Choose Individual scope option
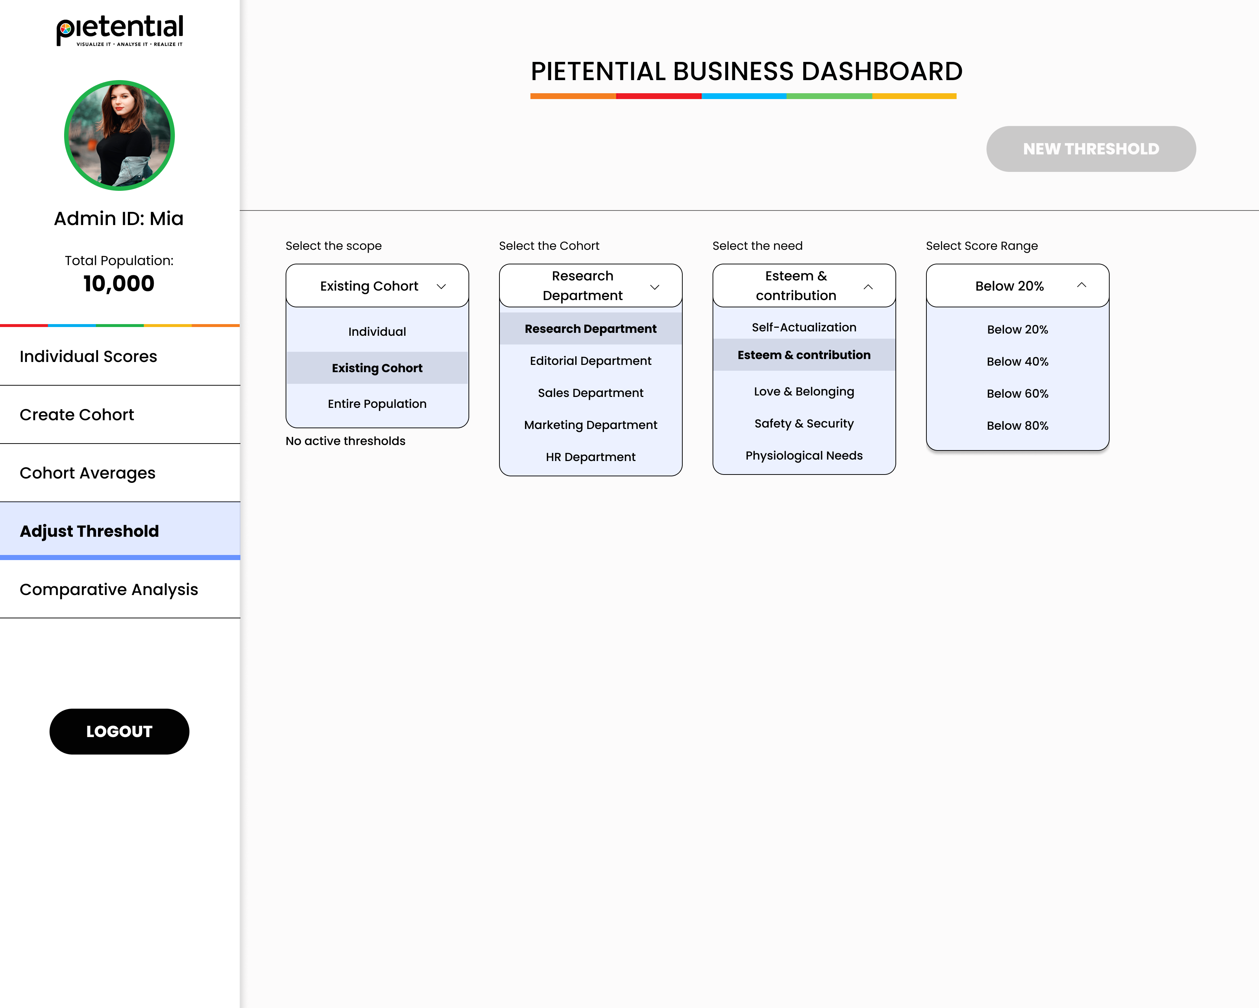 click(377, 331)
